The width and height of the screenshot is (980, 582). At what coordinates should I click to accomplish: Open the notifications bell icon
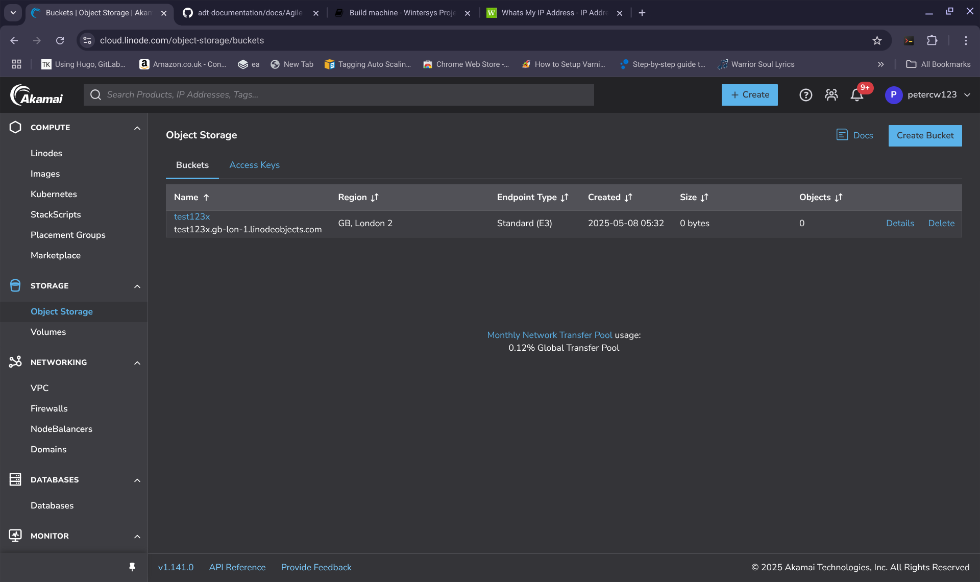click(856, 95)
